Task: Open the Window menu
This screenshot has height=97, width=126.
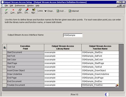Action: [x=30, y=6]
